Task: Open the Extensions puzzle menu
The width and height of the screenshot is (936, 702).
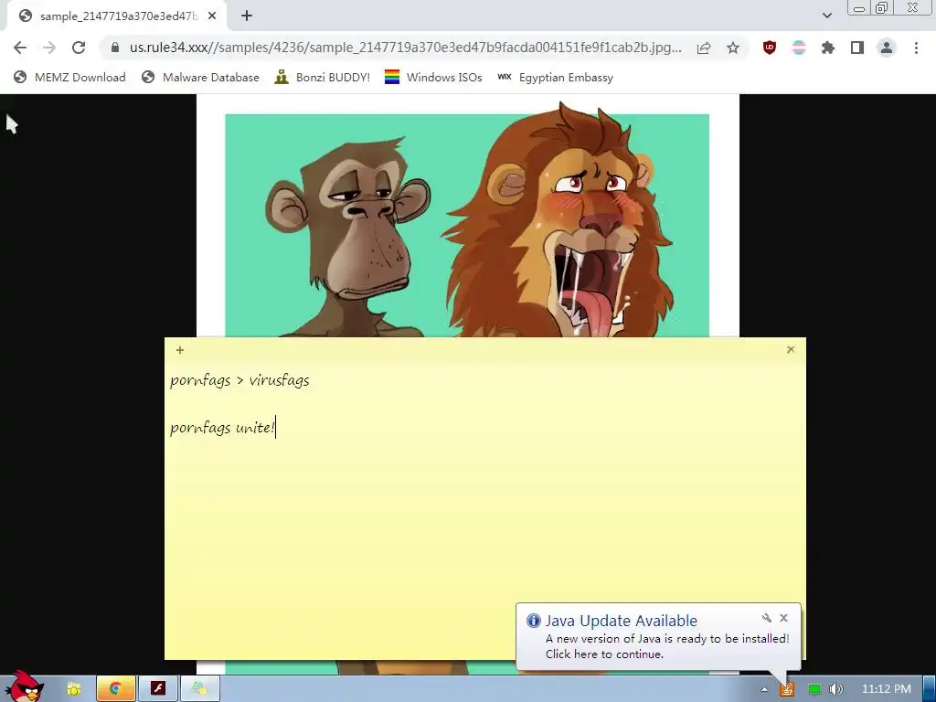Action: [828, 48]
